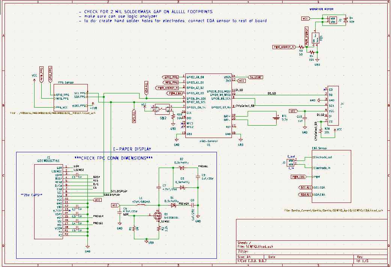Image resolution: width=391 pixels, height=267 pixels.
Task: Select the J4 SD card connector symbol
Action: click(333, 105)
